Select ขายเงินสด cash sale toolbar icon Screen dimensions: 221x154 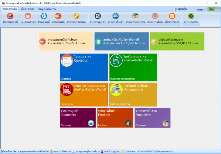[58, 16]
